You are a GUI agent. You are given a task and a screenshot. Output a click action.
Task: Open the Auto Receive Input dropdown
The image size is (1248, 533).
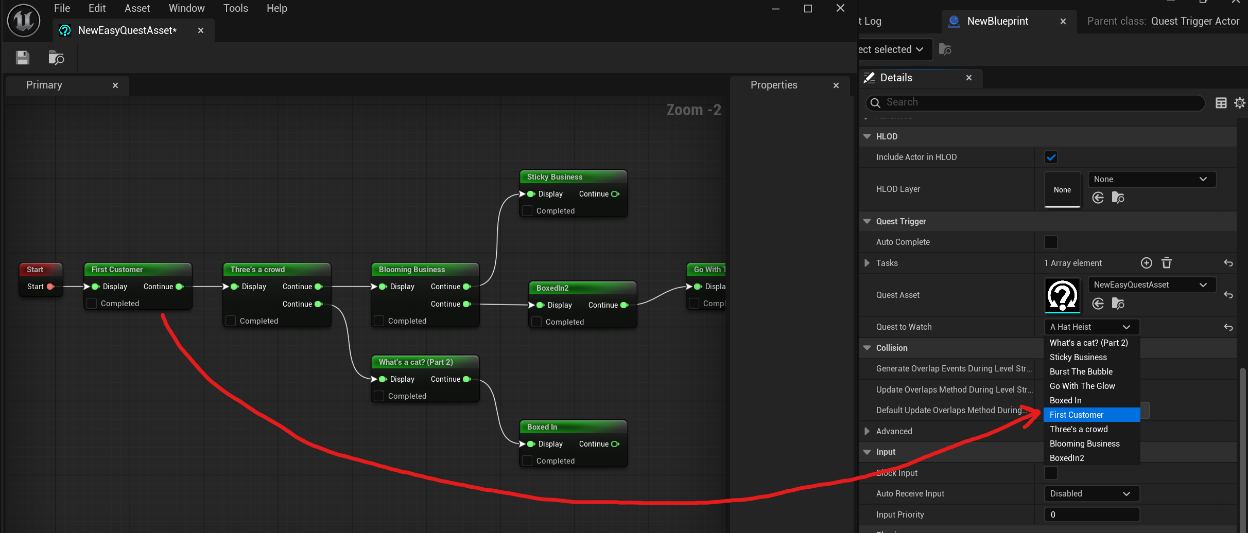tap(1091, 493)
